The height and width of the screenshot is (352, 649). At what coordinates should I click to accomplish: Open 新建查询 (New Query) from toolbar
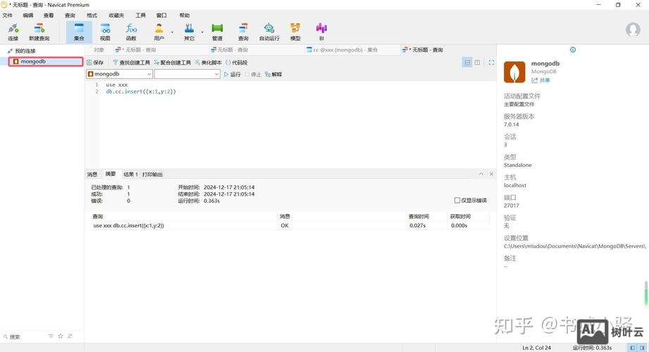pos(39,32)
